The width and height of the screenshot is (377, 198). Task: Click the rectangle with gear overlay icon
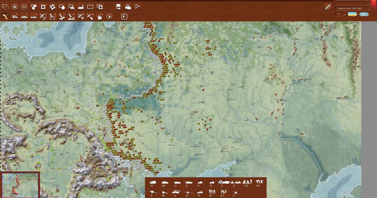(x=100, y=7)
